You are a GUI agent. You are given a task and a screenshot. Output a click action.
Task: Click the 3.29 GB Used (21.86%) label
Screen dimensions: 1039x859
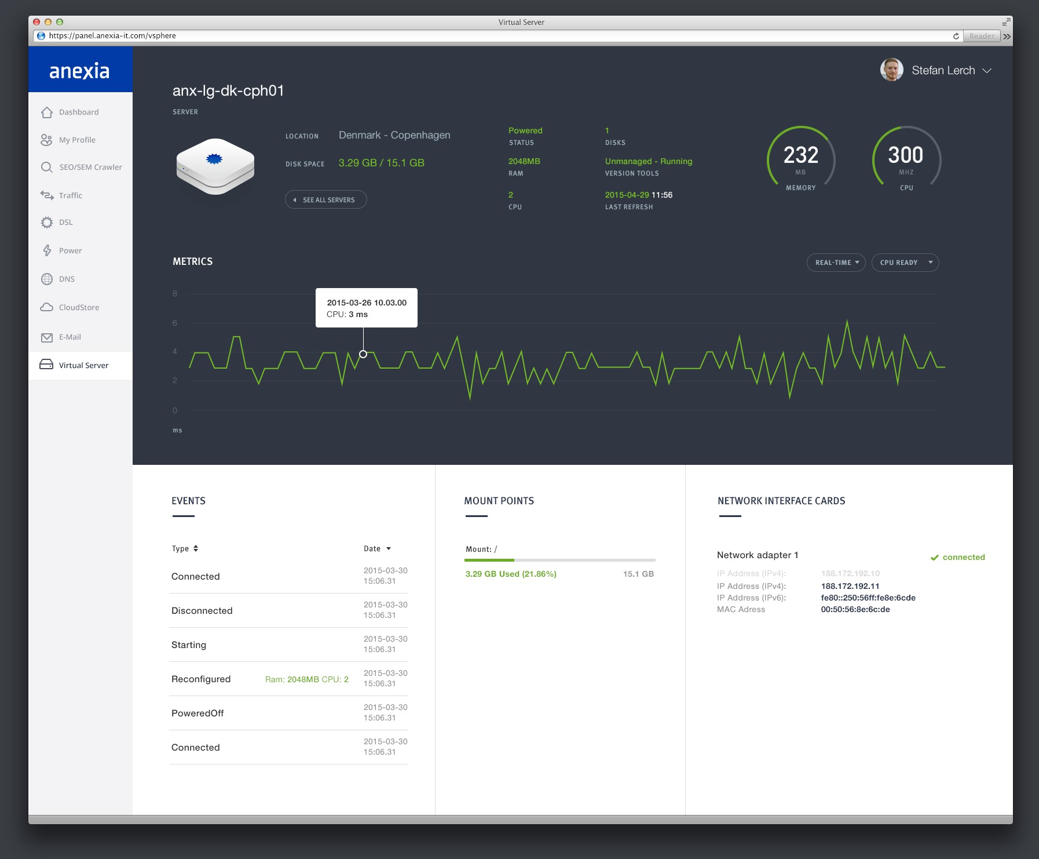pyautogui.click(x=511, y=574)
